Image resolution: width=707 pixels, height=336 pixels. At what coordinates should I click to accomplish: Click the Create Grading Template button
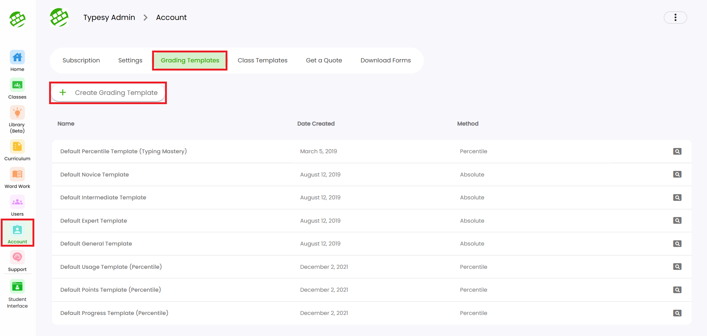108,93
